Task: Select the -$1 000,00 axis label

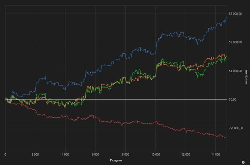Action: (236, 128)
